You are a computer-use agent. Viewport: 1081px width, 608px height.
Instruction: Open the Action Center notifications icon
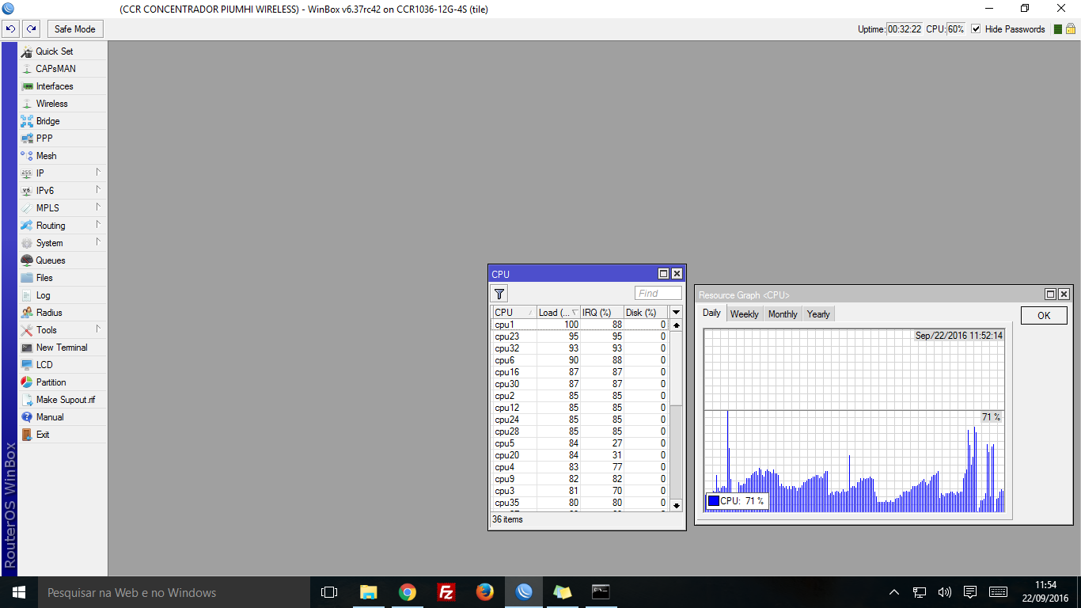[x=970, y=592]
